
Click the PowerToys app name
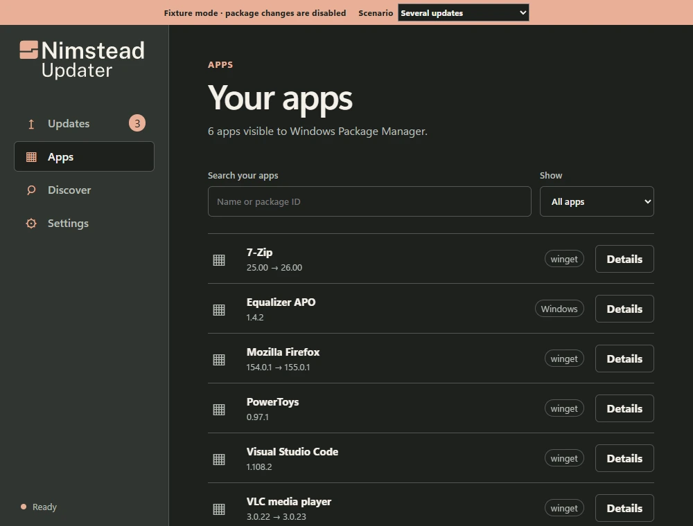(272, 402)
